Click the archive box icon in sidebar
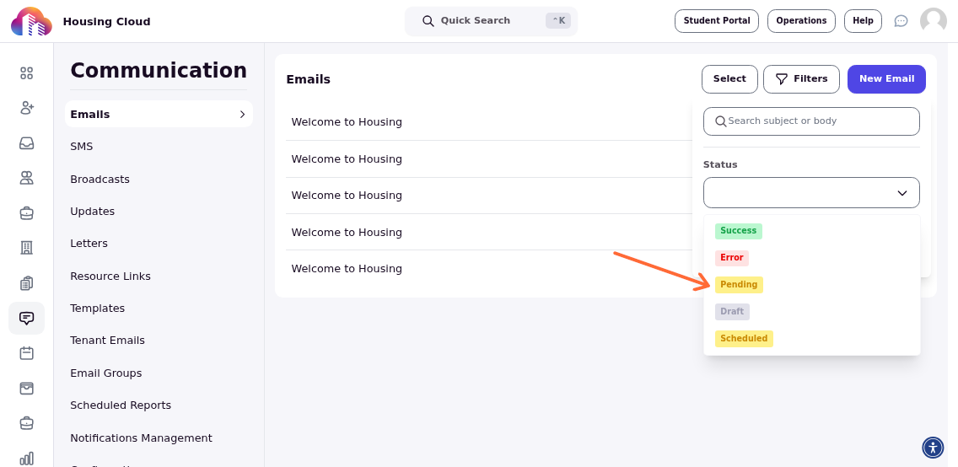This screenshot has width=958, height=467. click(x=26, y=389)
